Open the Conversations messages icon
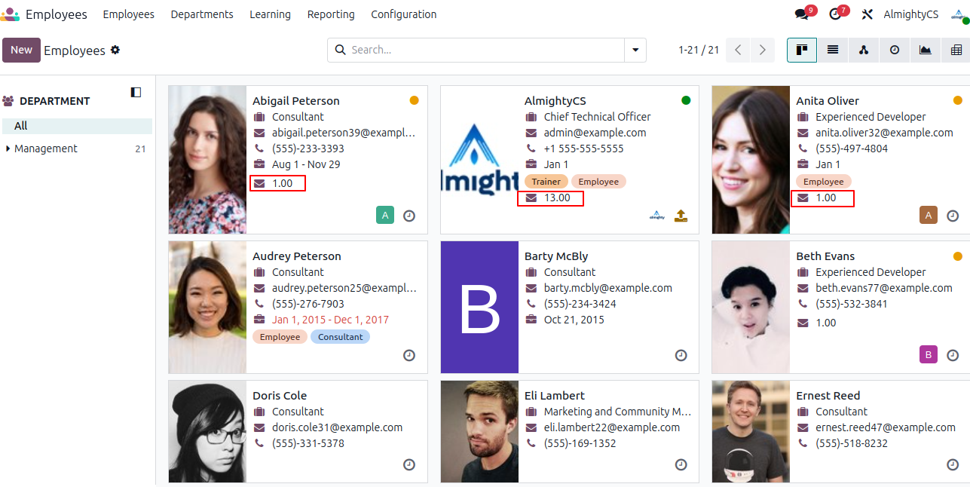The image size is (970, 487). [x=802, y=14]
